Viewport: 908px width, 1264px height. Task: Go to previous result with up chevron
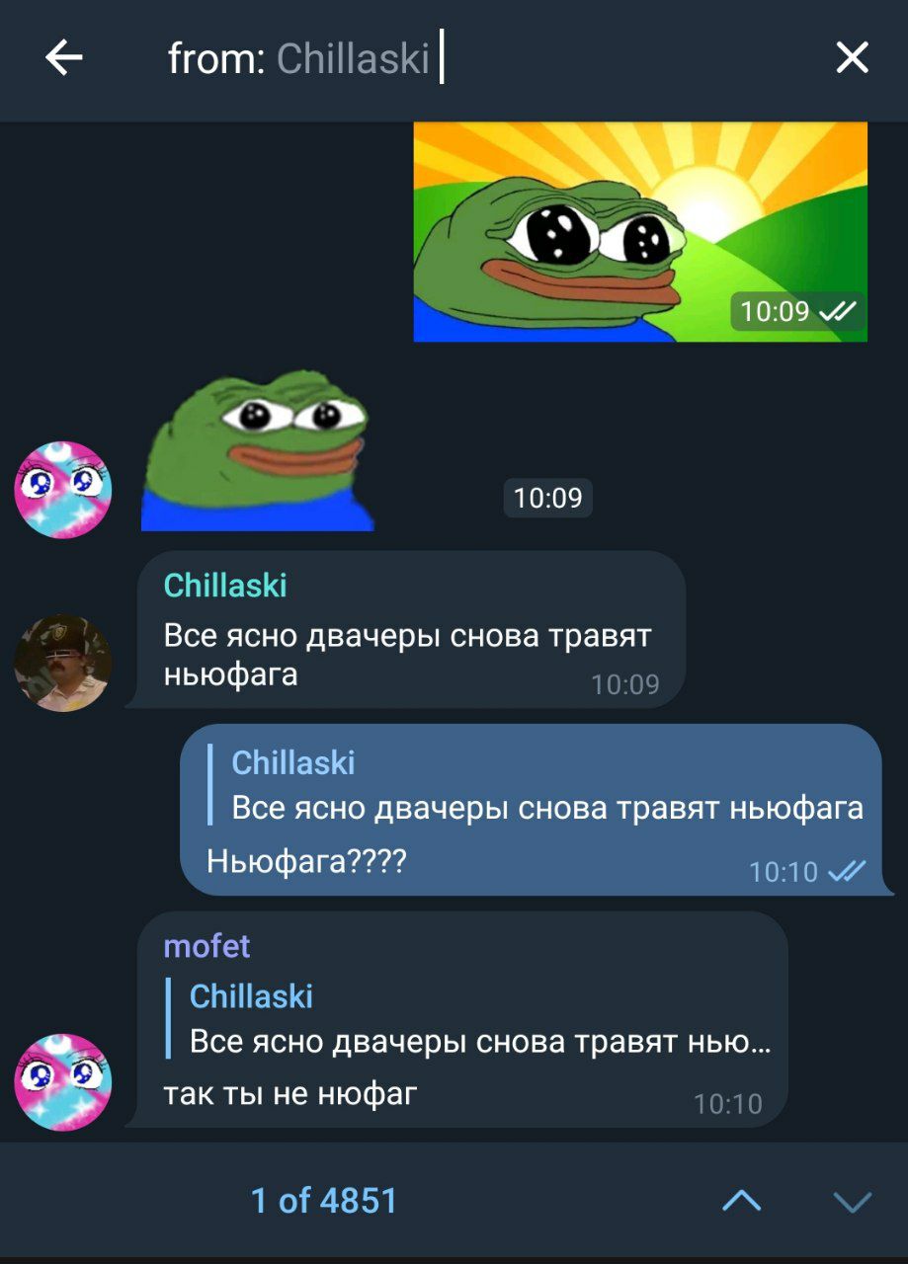point(741,1201)
